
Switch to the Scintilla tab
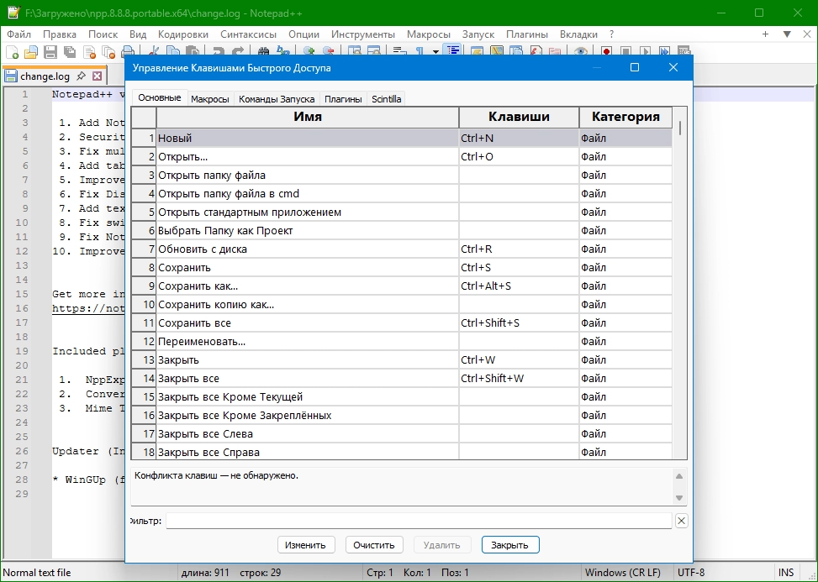click(386, 99)
